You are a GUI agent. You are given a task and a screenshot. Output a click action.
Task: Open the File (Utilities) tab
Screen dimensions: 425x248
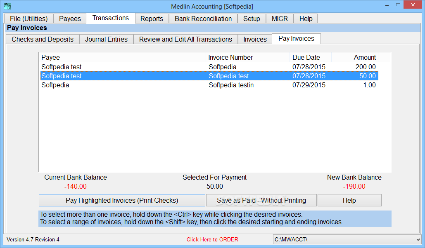pos(29,19)
